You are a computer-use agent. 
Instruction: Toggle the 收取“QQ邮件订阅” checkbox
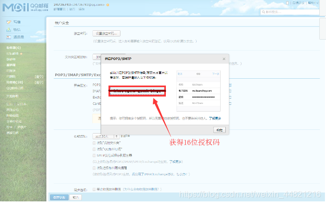[x=94, y=149]
